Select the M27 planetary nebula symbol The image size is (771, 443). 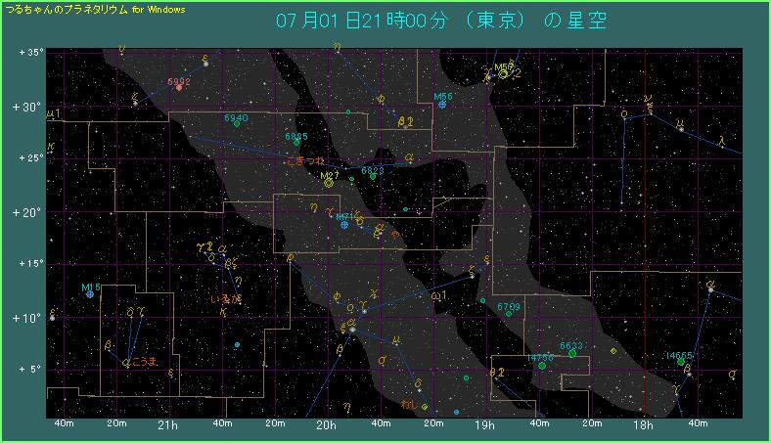(329, 182)
